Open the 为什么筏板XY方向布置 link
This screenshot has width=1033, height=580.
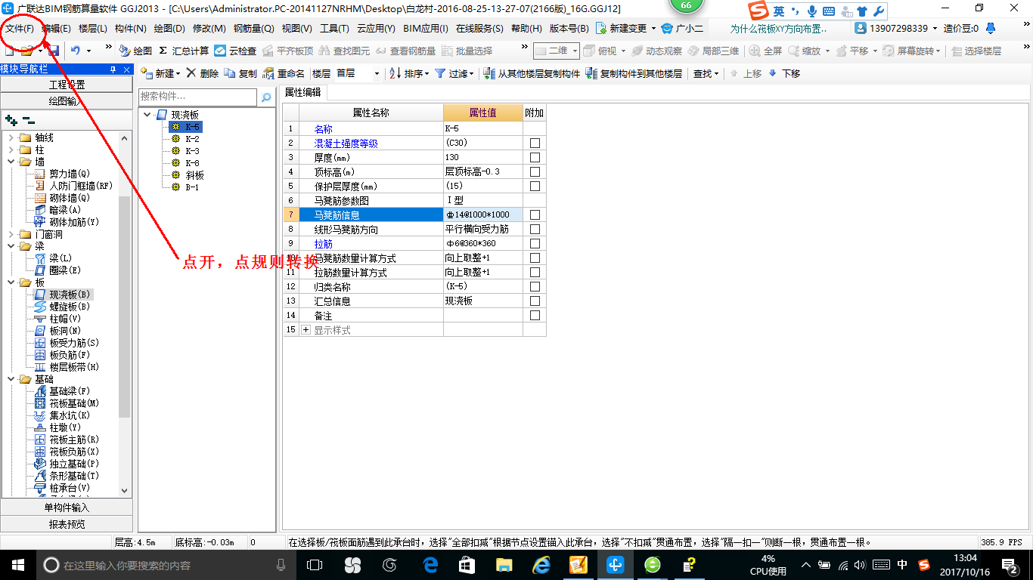pyautogui.click(x=778, y=28)
